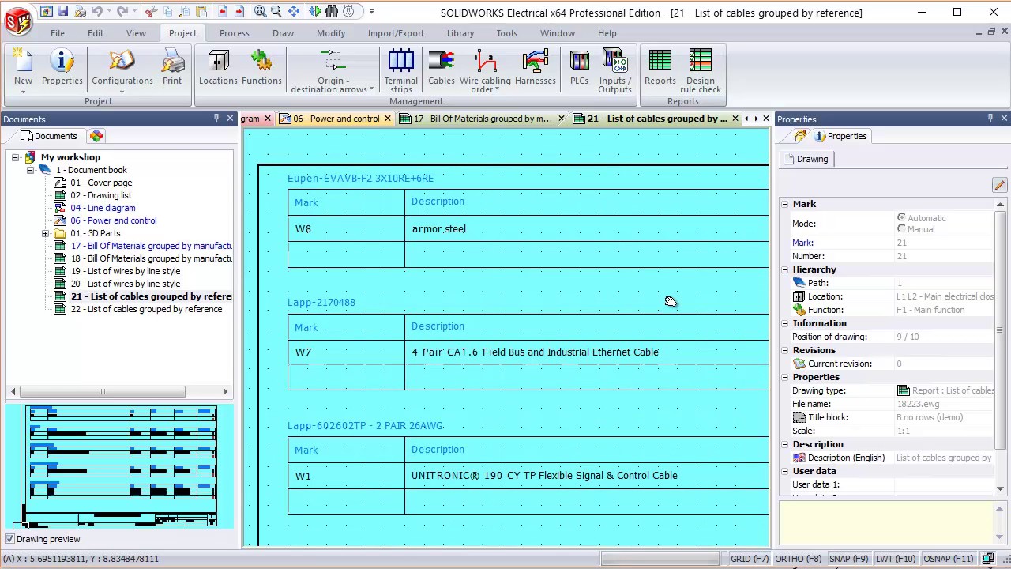Collapse the Mark property section

point(785,204)
